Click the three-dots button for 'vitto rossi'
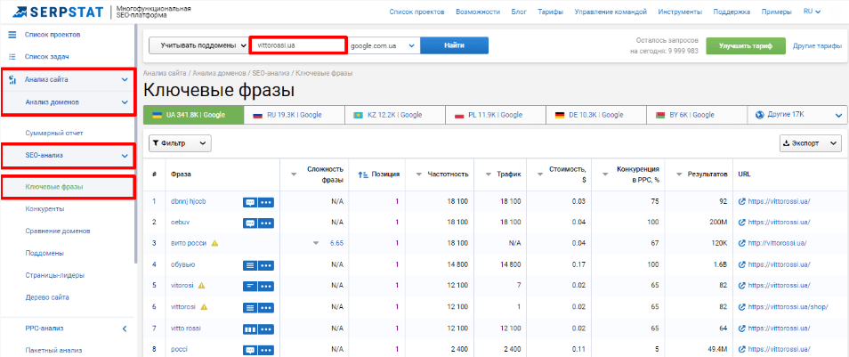Viewport: 849px width, 357px height. (266, 329)
